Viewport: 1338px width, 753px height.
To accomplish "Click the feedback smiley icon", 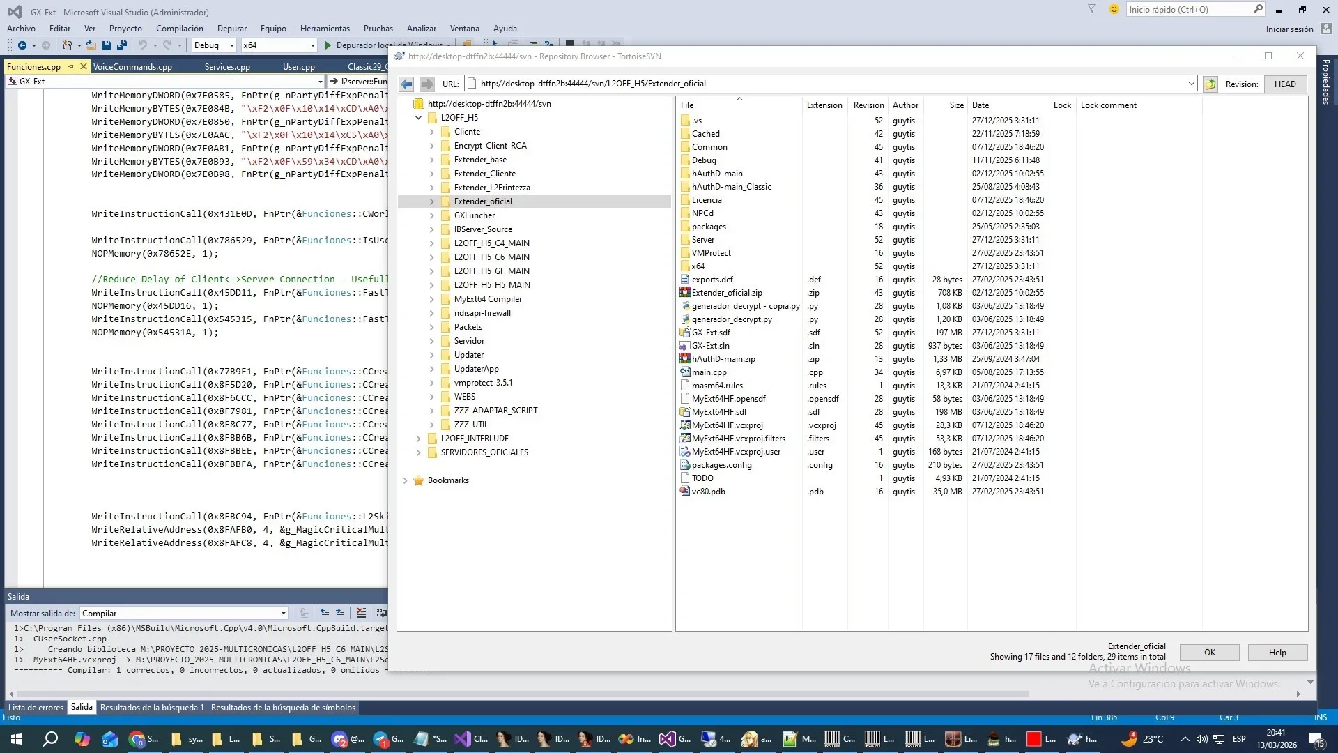I will pyautogui.click(x=1114, y=9).
